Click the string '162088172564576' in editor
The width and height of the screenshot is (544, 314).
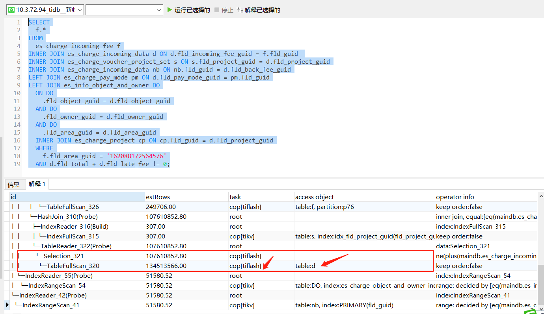tap(136, 156)
